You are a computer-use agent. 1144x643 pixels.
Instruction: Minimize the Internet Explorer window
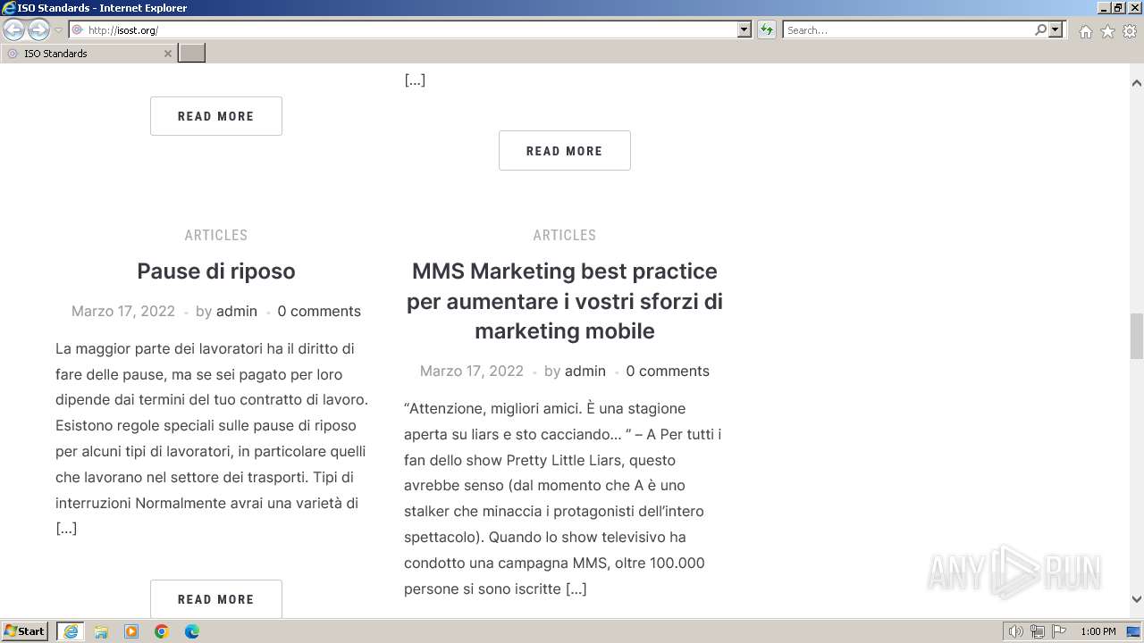[1103, 7]
